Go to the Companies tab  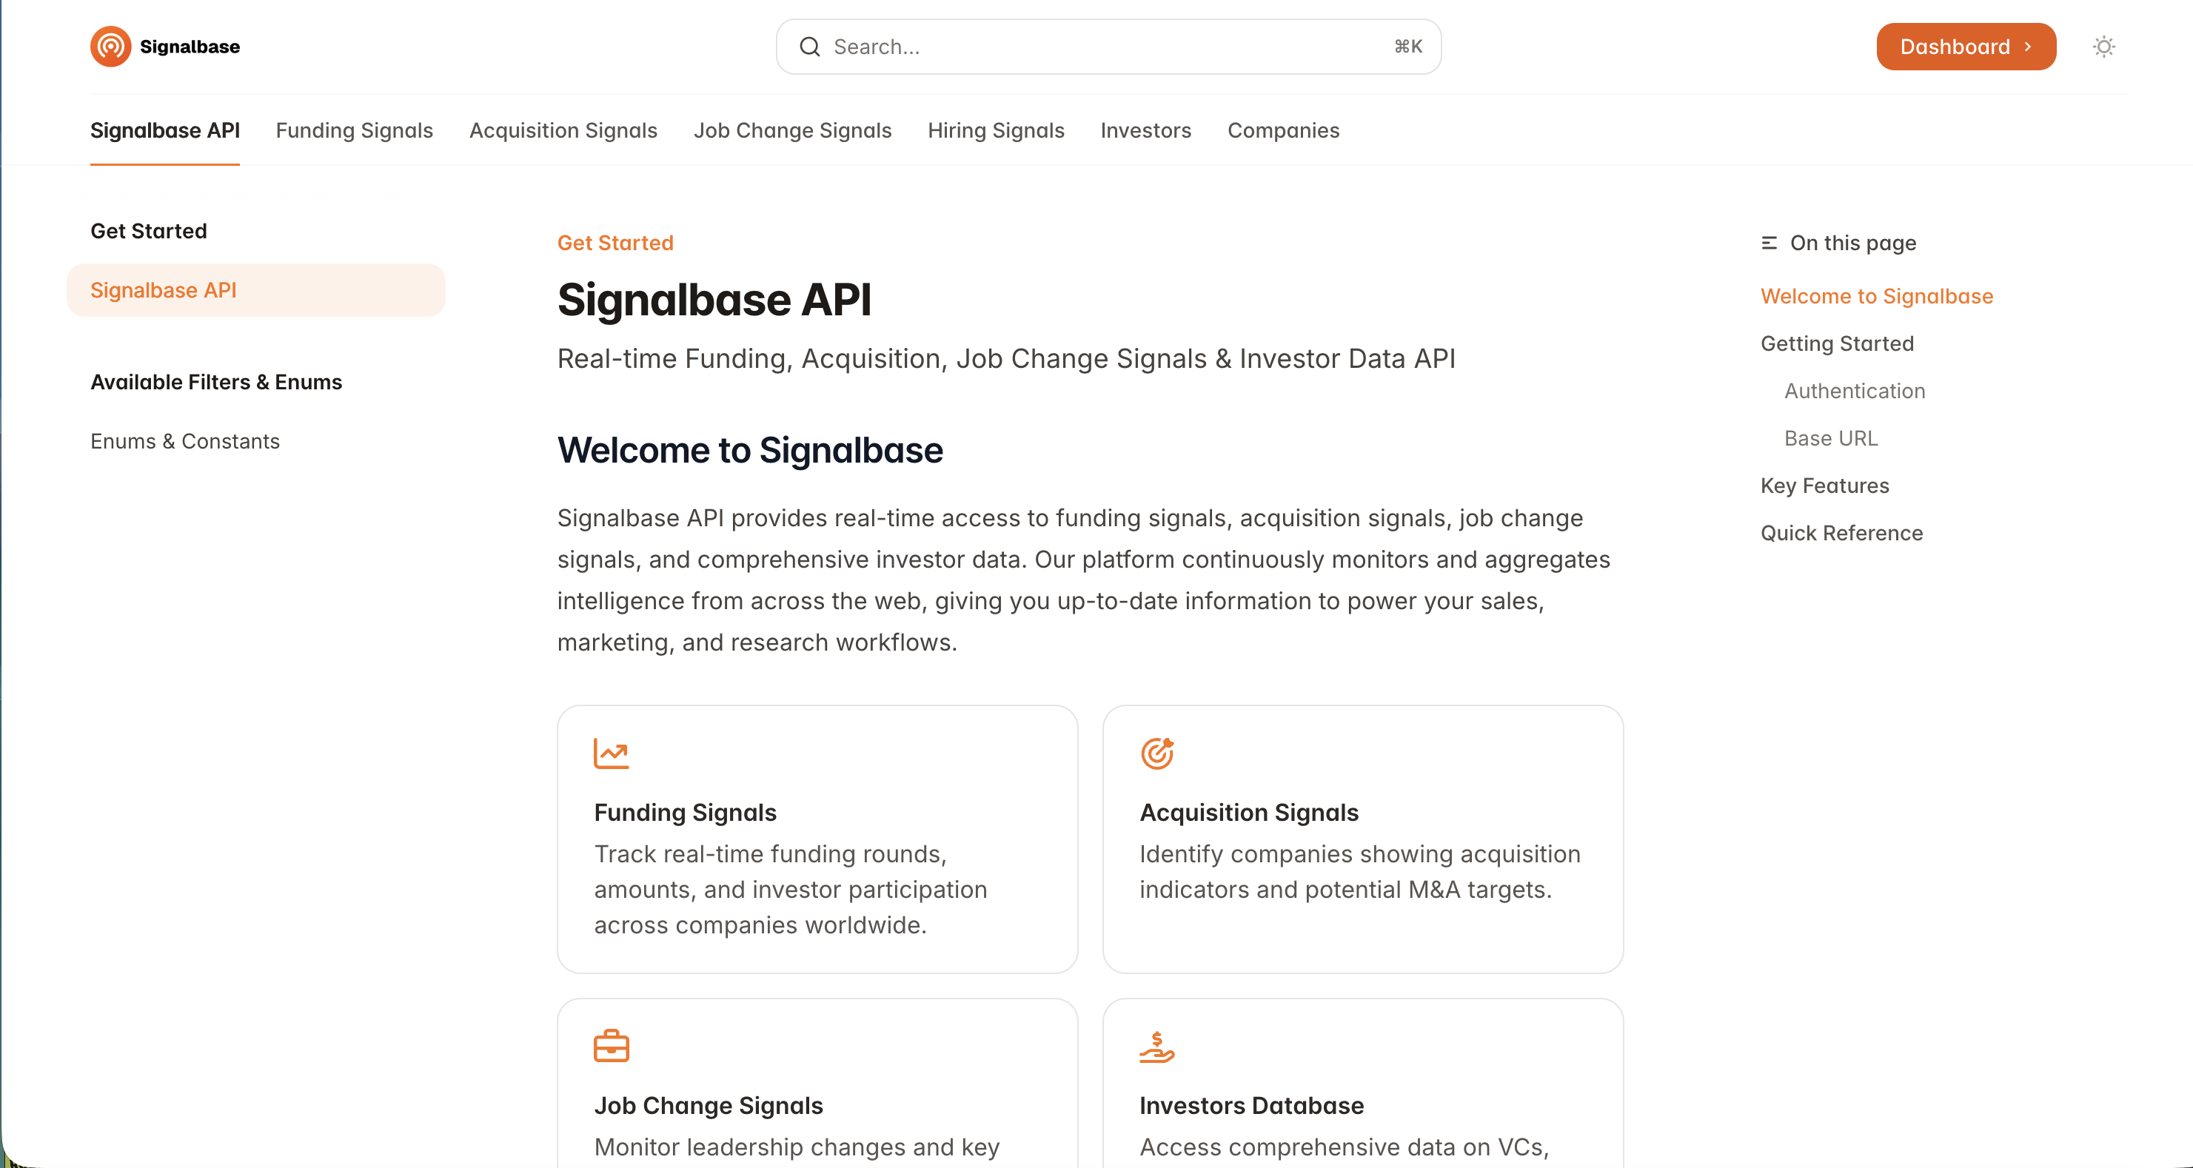(1283, 130)
